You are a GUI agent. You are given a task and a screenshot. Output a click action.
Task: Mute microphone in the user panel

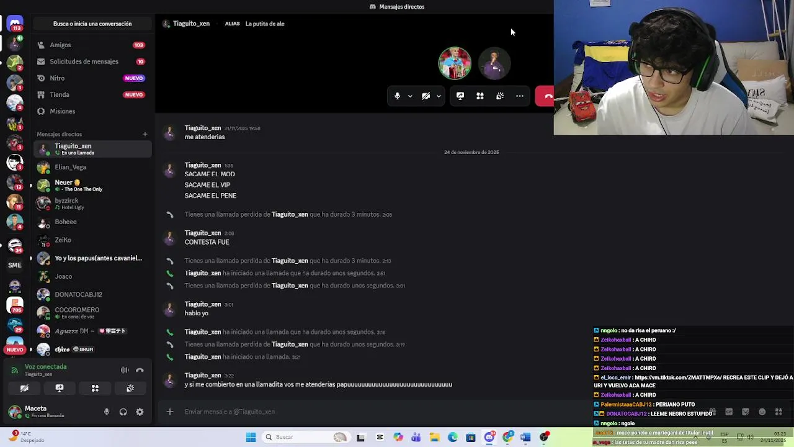pyautogui.click(x=107, y=412)
